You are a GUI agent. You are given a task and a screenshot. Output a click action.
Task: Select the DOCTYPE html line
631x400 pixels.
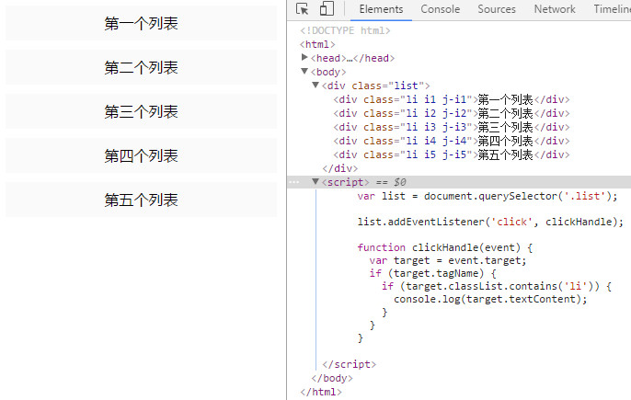(345, 30)
